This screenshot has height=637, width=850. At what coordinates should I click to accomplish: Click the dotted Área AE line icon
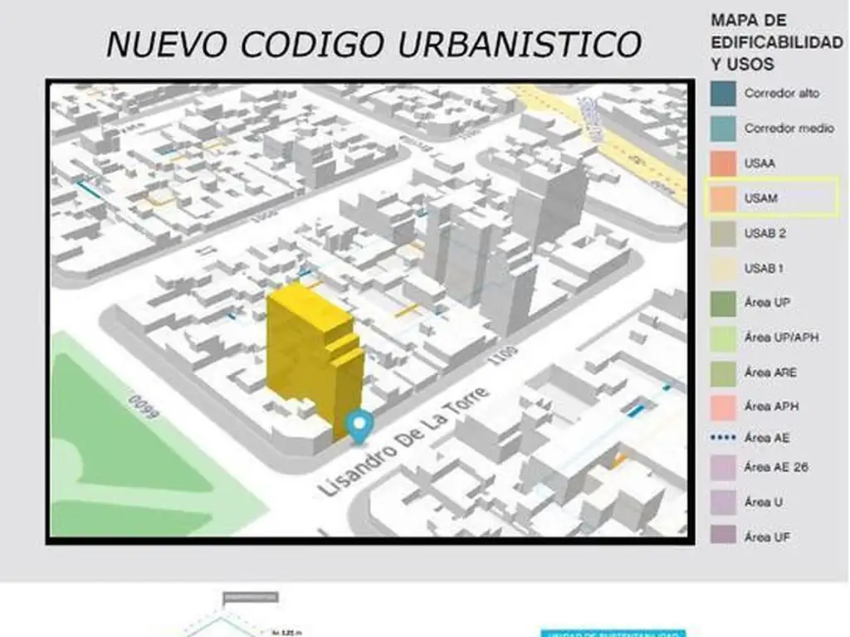click(x=722, y=437)
